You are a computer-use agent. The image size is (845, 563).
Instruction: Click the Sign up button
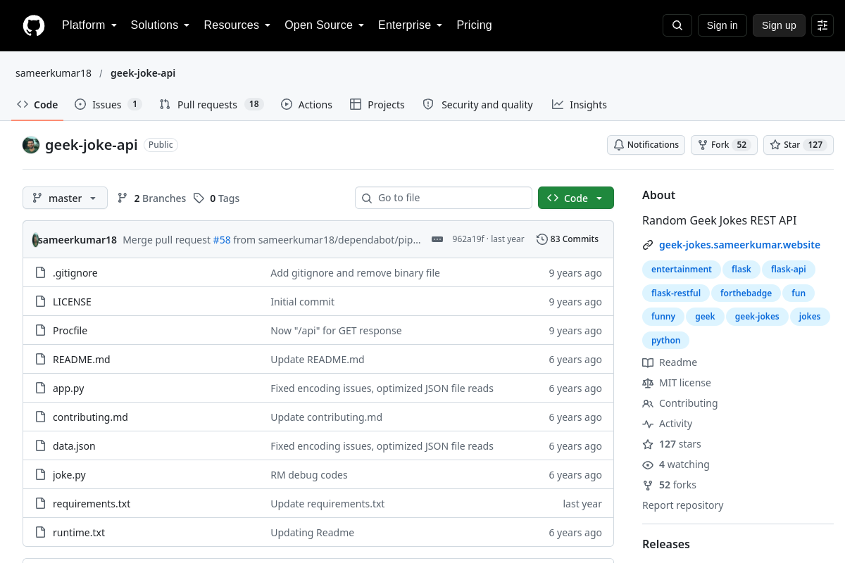tap(779, 25)
